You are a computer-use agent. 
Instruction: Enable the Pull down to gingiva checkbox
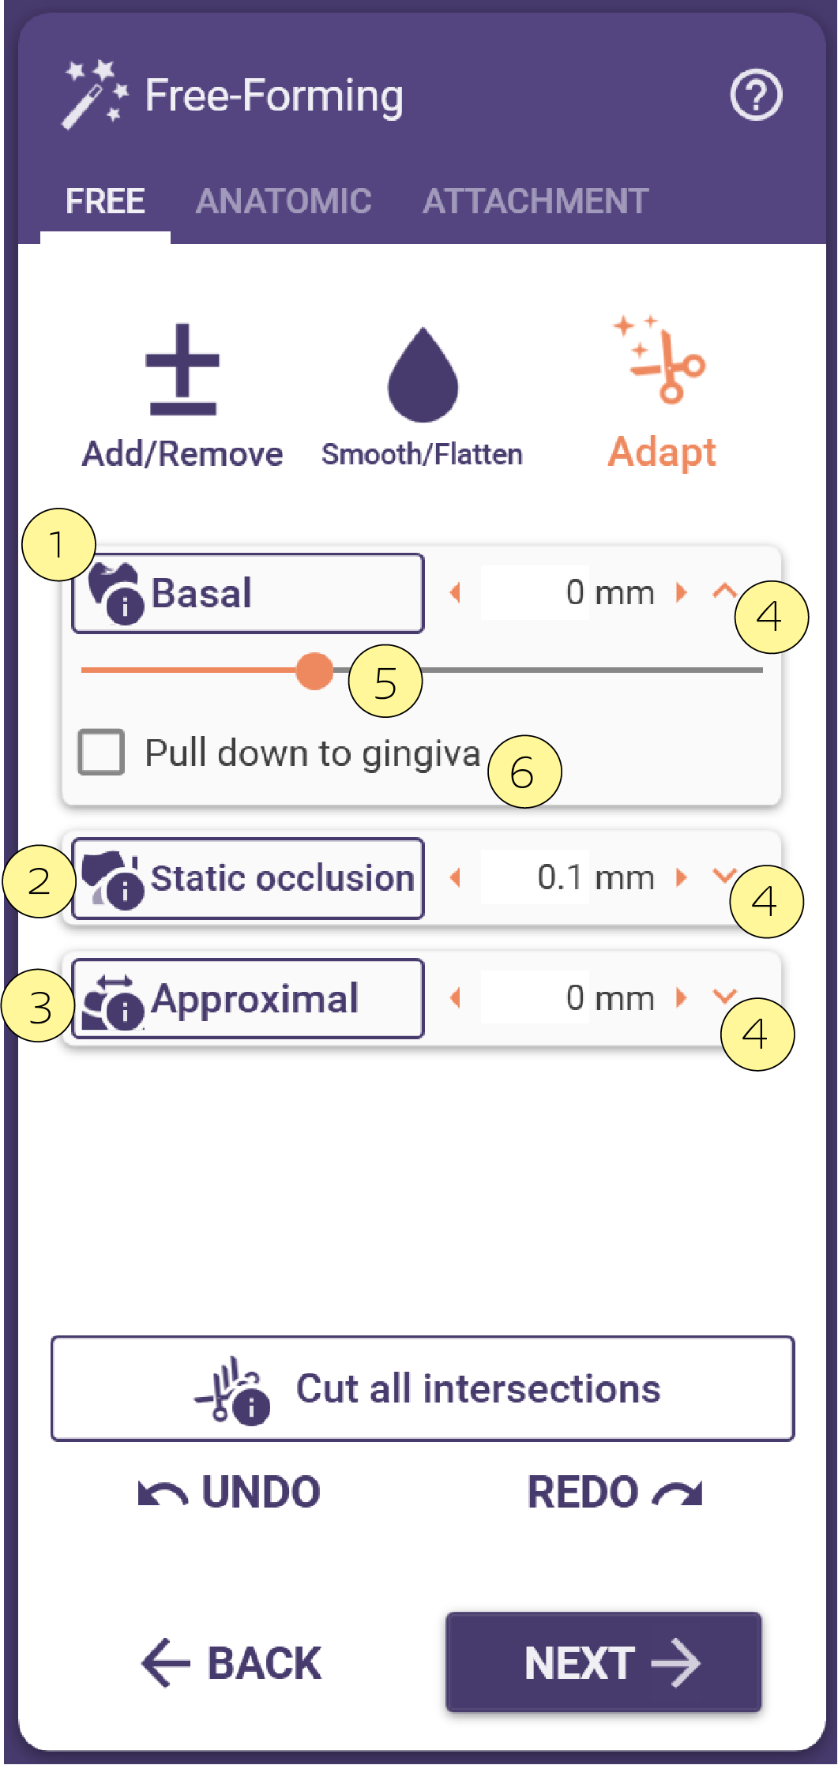tap(101, 752)
